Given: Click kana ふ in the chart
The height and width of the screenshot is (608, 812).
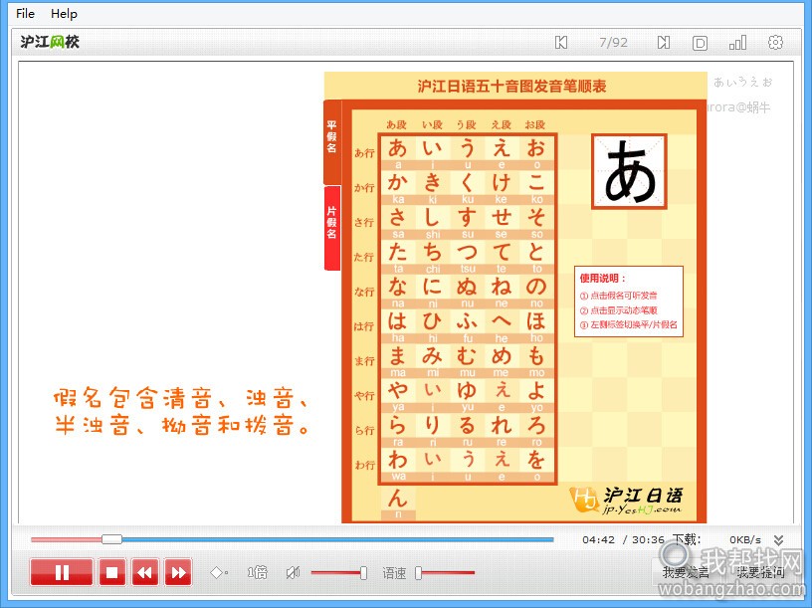Looking at the screenshot, I should click(467, 321).
